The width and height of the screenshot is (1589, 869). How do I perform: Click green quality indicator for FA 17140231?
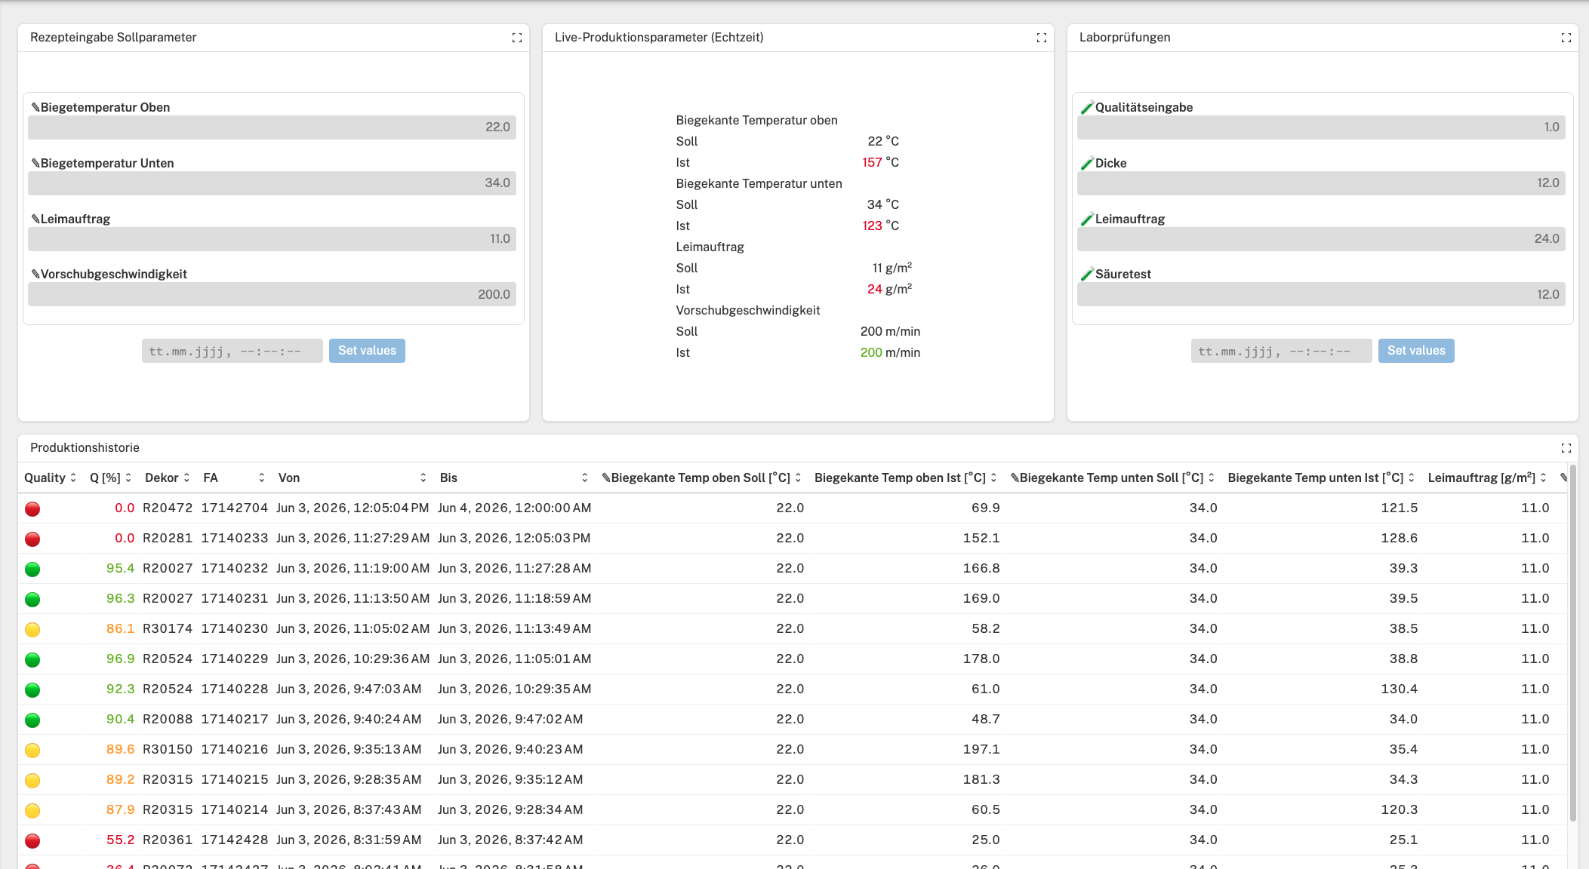point(32,600)
